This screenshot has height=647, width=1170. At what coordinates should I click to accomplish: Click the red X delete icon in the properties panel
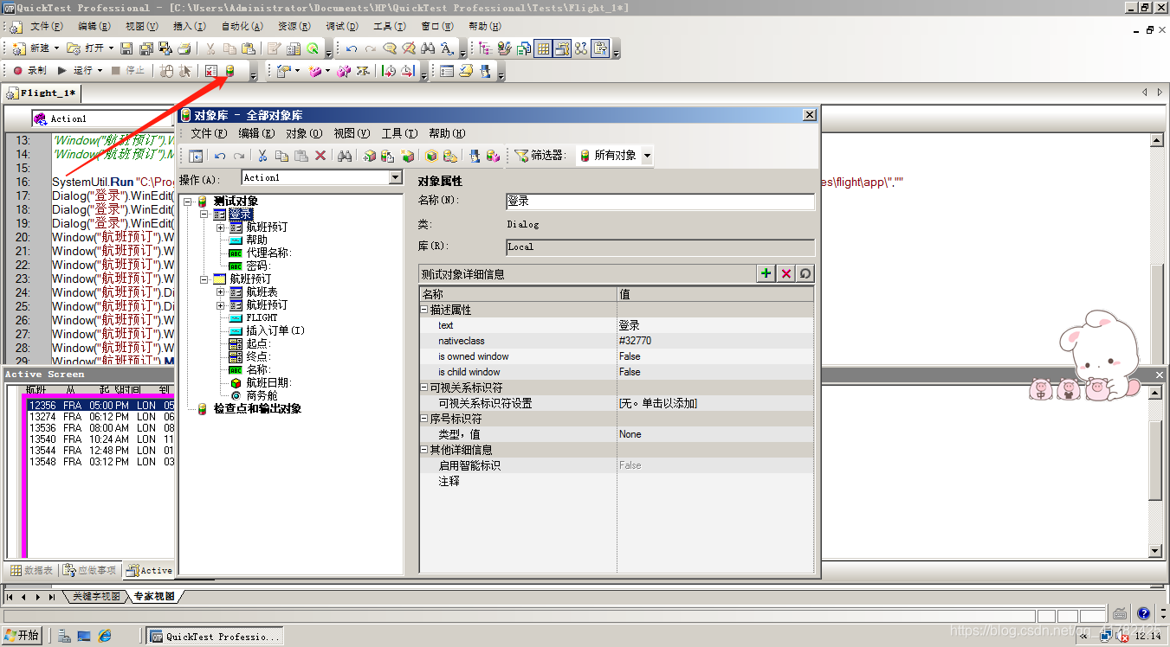(x=785, y=273)
